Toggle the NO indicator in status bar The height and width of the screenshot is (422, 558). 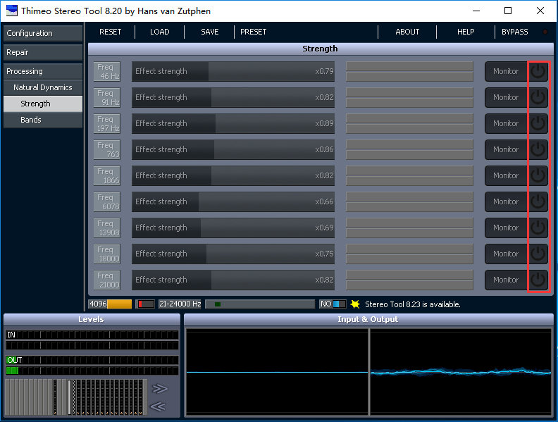point(333,304)
